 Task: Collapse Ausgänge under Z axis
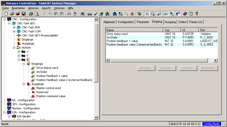[x=24, y=84]
